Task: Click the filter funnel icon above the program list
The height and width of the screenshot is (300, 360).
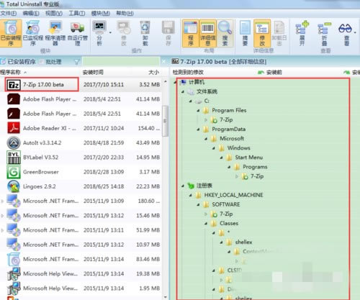Action: point(77,62)
